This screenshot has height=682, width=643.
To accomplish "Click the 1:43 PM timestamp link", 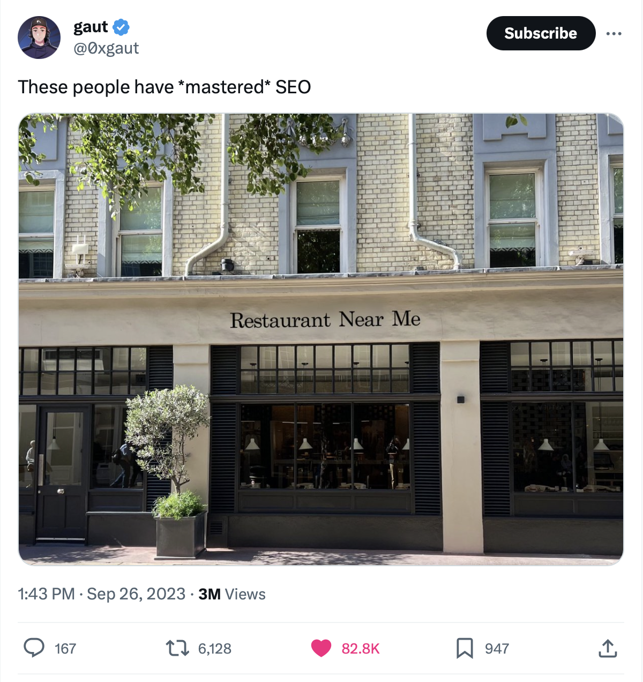I will click(x=46, y=594).
